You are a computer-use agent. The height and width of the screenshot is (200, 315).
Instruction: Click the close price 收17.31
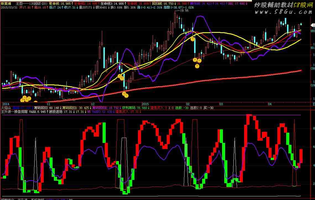pos(70,7)
